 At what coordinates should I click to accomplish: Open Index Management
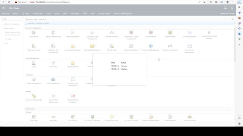(73, 33)
